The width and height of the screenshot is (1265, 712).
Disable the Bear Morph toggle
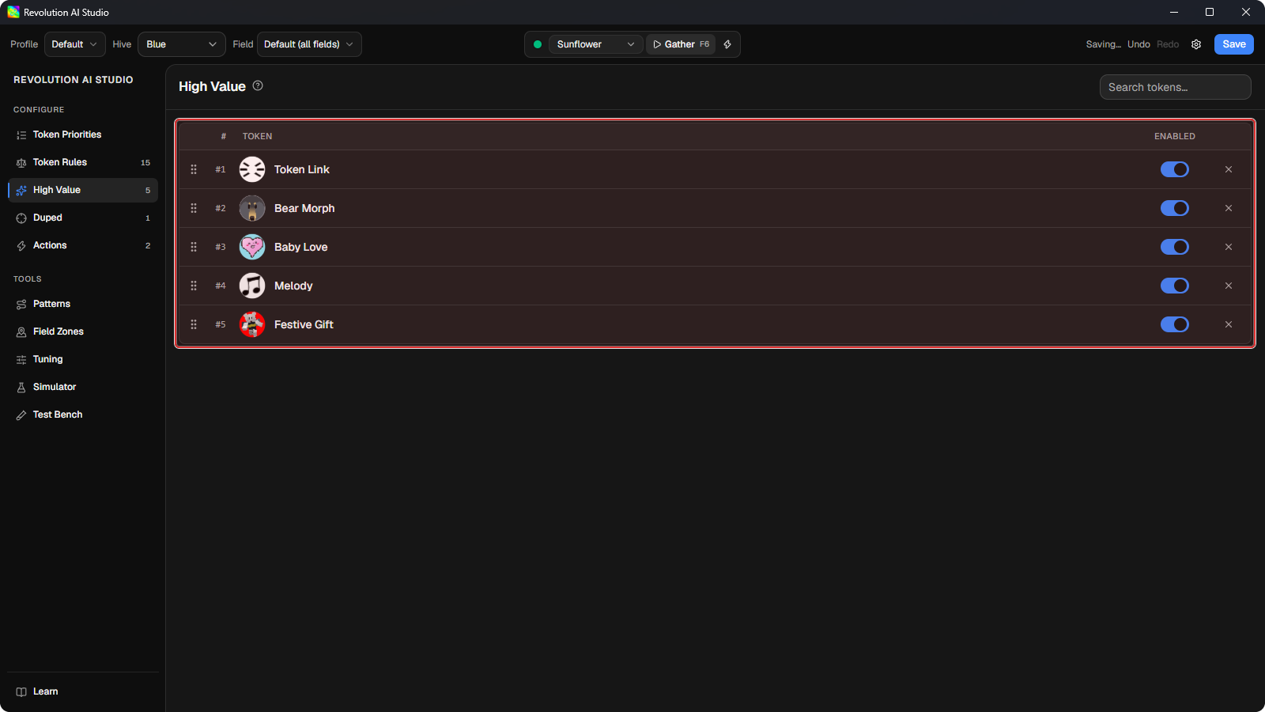click(x=1175, y=208)
